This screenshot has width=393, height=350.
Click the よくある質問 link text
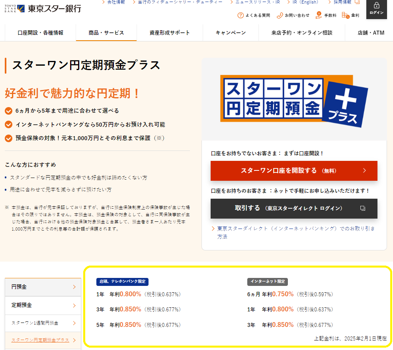click(x=258, y=16)
